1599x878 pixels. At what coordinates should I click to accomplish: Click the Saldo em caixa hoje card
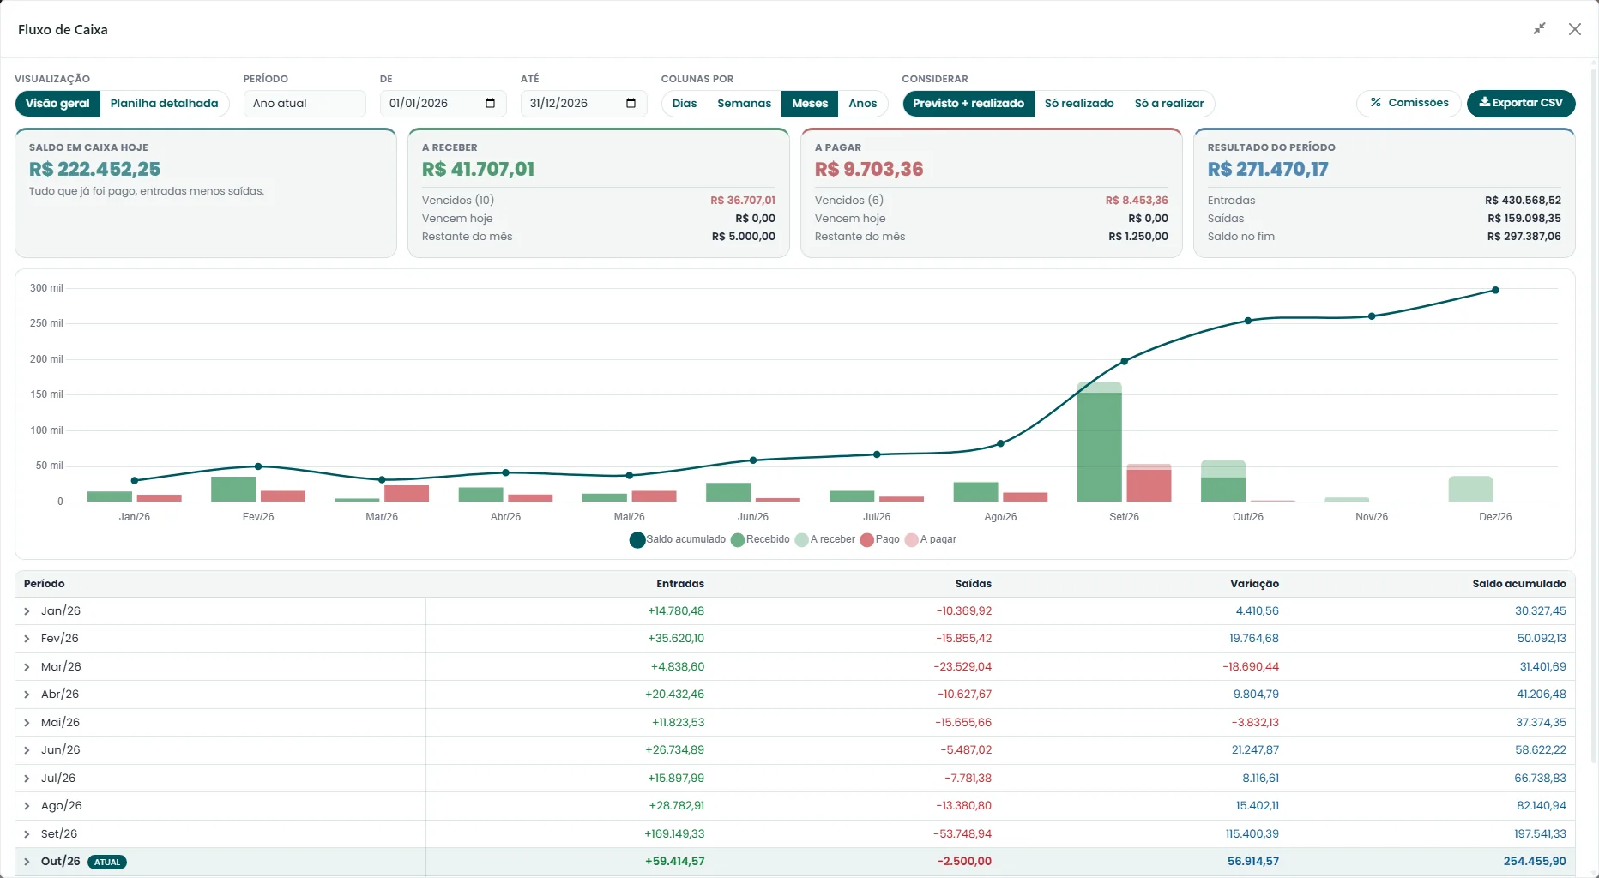pyautogui.click(x=206, y=193)
